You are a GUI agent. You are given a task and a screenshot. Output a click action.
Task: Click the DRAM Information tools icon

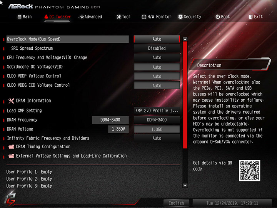tap(11, 101)
